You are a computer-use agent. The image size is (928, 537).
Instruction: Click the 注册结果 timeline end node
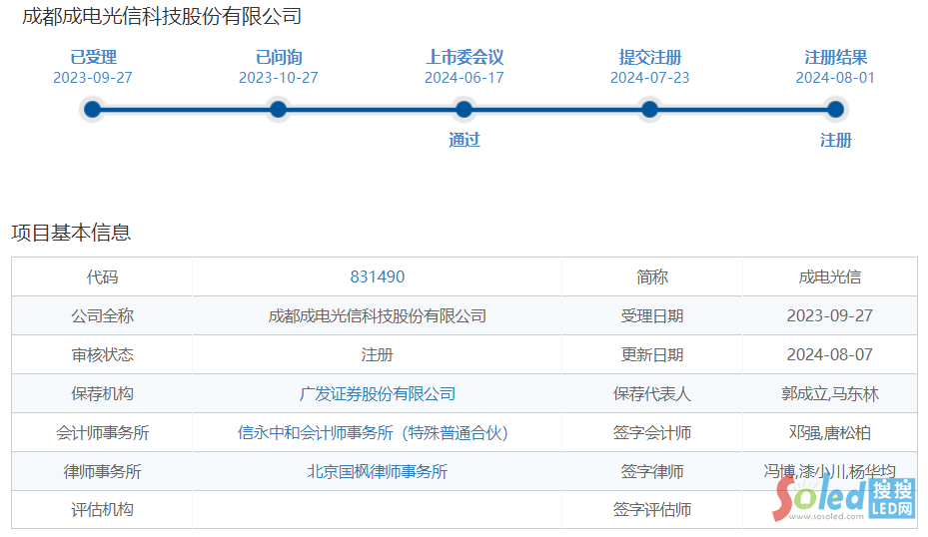836,110
